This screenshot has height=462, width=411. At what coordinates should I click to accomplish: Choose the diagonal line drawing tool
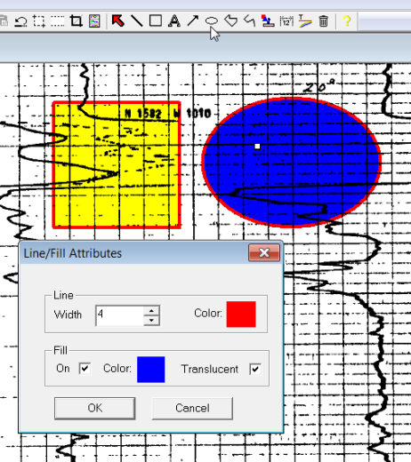click(x=136, y=20)
